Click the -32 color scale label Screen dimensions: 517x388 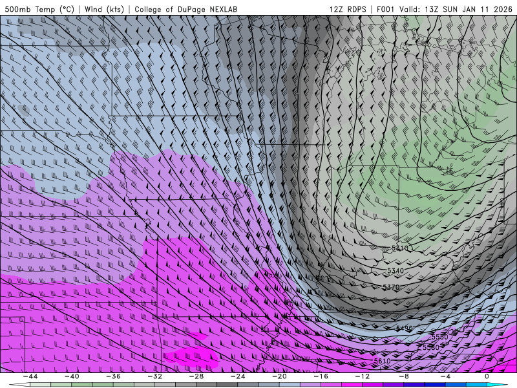coord(155,376)
